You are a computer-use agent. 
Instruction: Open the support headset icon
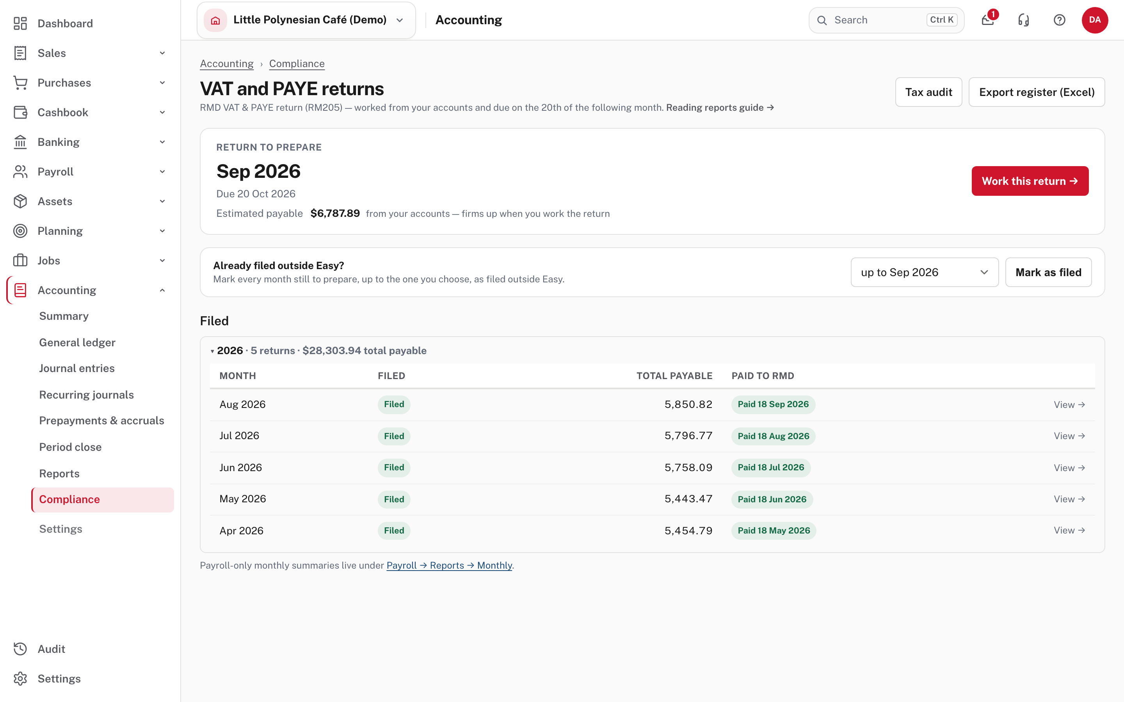pos(1024,20)
